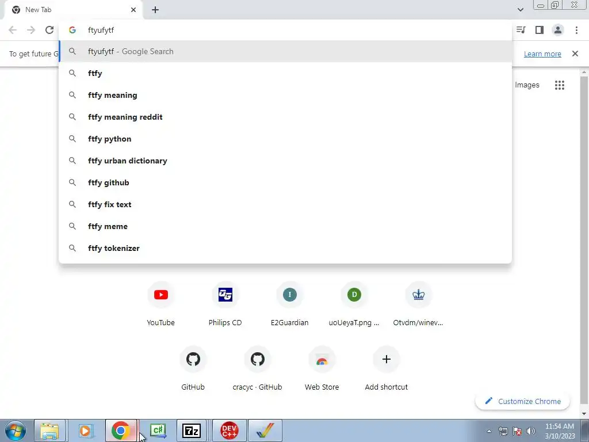This screenshot has width=589, height=442.
Task: Open media player from taskbar
Action: pos(86,430)
